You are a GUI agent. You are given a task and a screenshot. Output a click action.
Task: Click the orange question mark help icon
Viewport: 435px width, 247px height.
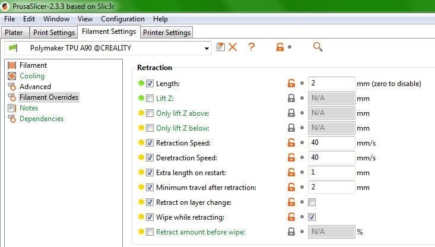pos(252,47)
